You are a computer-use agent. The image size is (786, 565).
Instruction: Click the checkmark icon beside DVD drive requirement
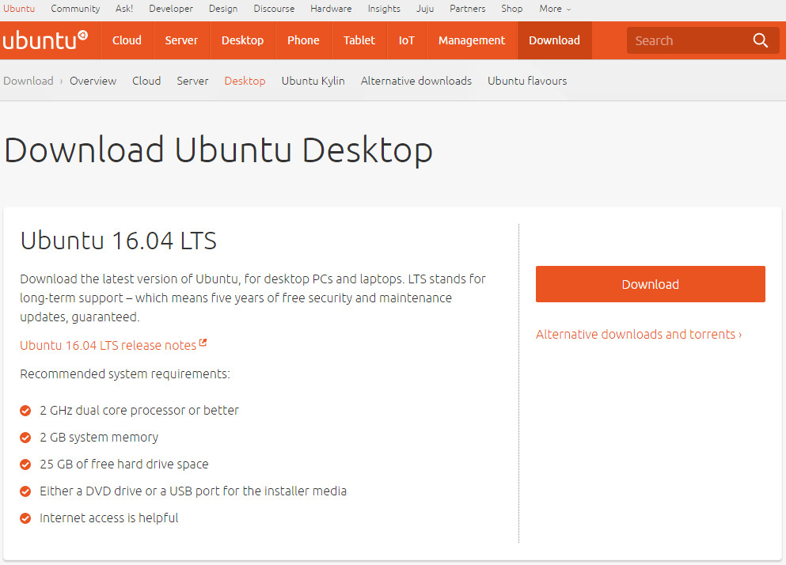25,491
